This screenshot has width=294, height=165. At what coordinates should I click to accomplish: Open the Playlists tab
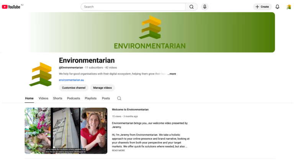tap(91, 98)
